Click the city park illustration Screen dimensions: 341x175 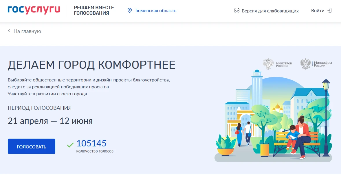273,116
